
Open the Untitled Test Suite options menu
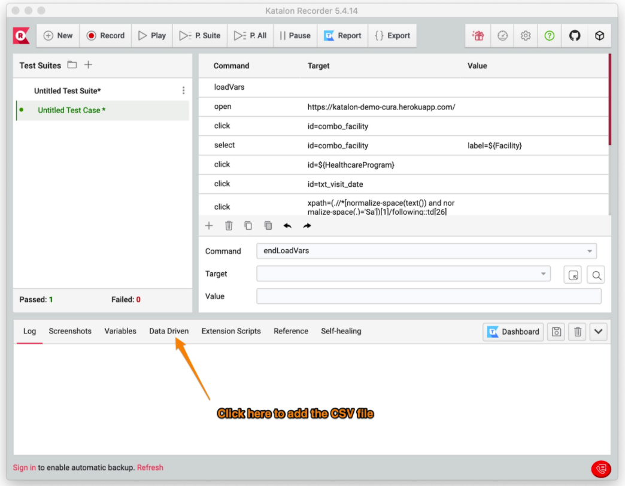pos(184,89)
